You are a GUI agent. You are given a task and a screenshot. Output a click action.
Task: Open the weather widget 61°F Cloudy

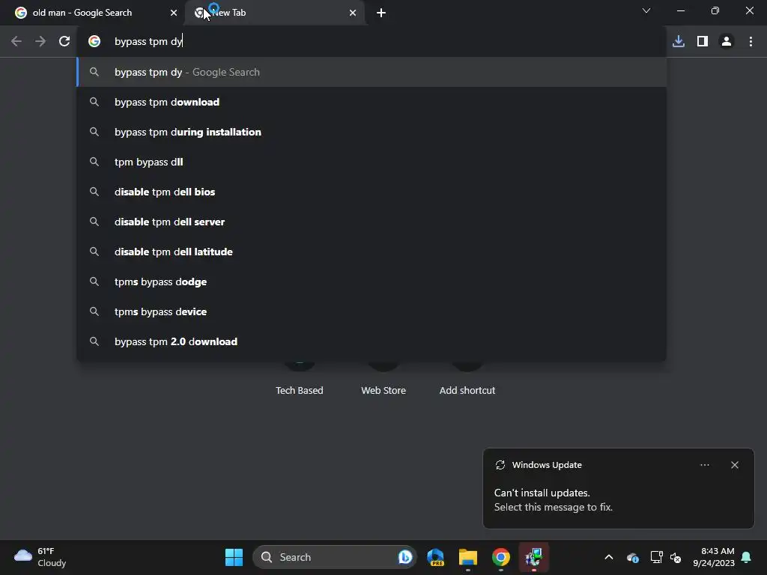40,557
